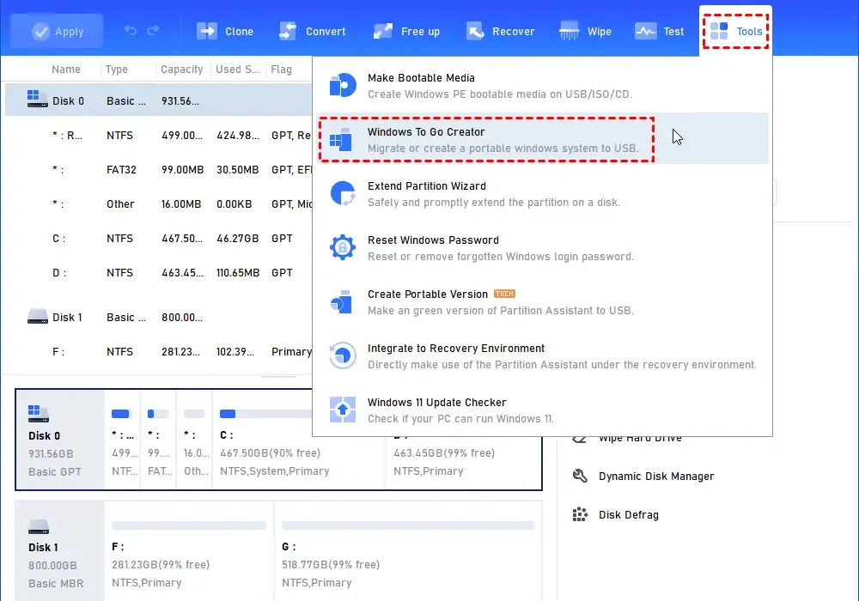The image size is (859, 601).
Task: Choose Make Bootable Media menu entry
Action: (x=542, y=85)
